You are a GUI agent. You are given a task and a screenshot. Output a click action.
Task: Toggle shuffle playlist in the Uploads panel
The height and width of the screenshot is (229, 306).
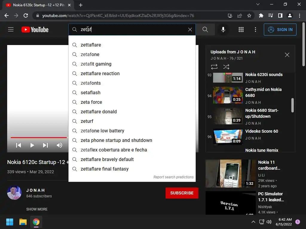coord(226,67)
